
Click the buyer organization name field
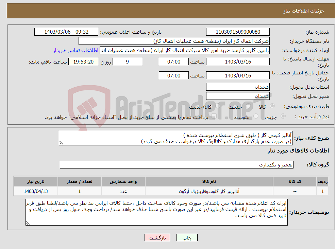click(174, 41)
